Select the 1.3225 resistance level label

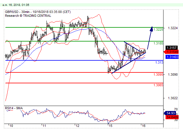[158, 29]
